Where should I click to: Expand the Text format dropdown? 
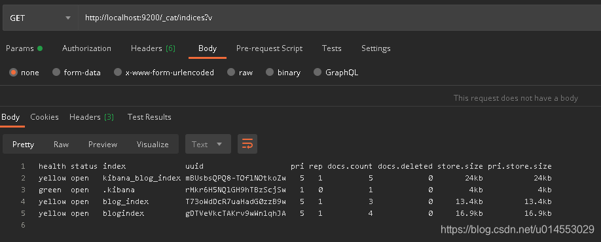click(208, 144)
